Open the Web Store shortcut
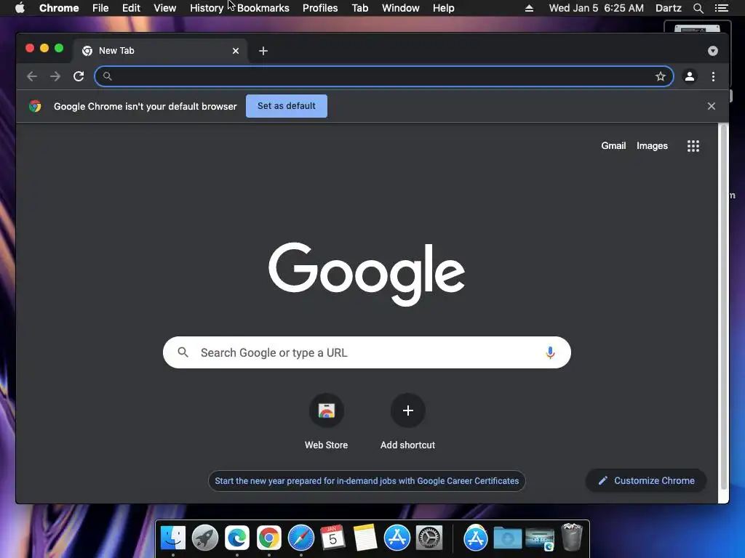The height and width of the screenshot is (558, 745). point(327,422)
